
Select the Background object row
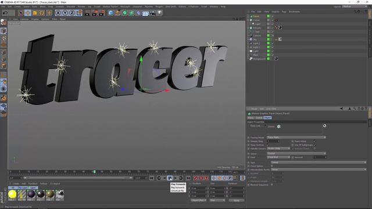point(259,59)
